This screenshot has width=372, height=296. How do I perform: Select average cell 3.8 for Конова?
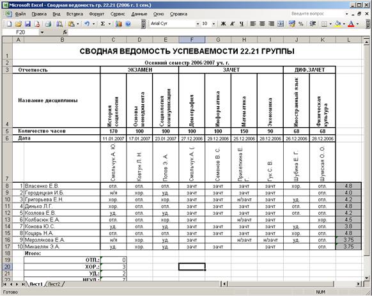[348, 226]
